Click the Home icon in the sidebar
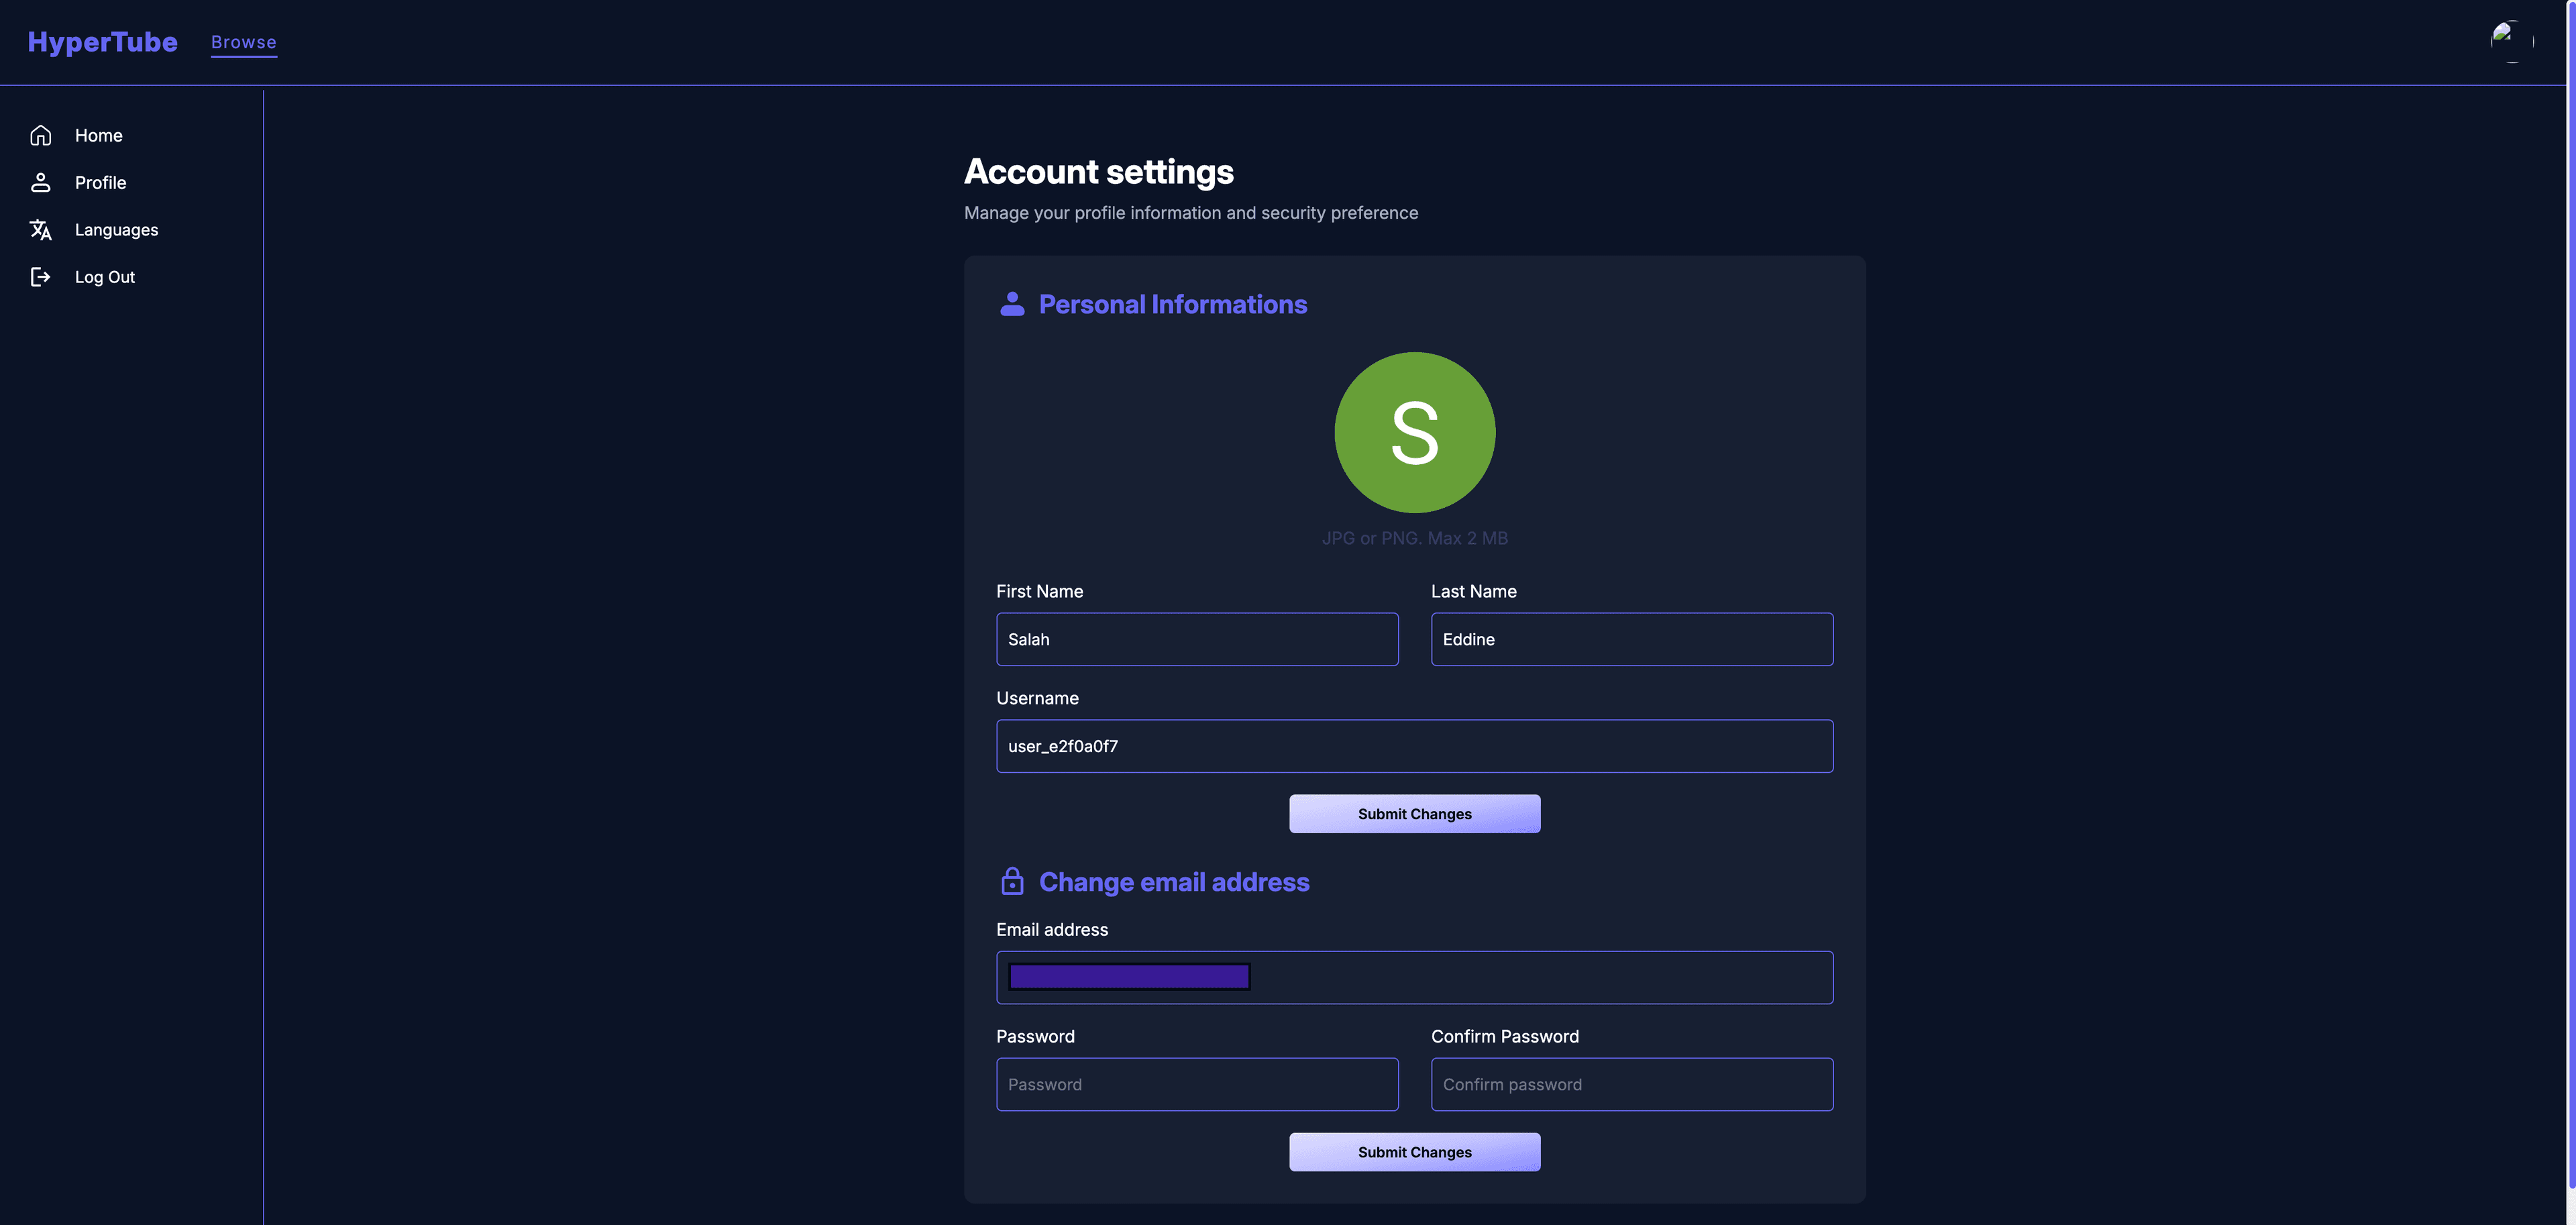 click(x=40, y=135)
